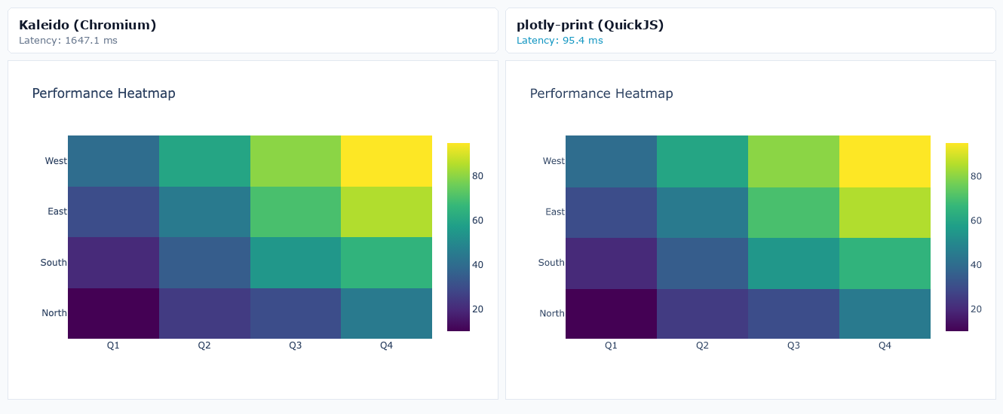Click the East/Q3 green cell in Kaleido heatmap
The image size is (1003, 414).
(x=296, y=212)
